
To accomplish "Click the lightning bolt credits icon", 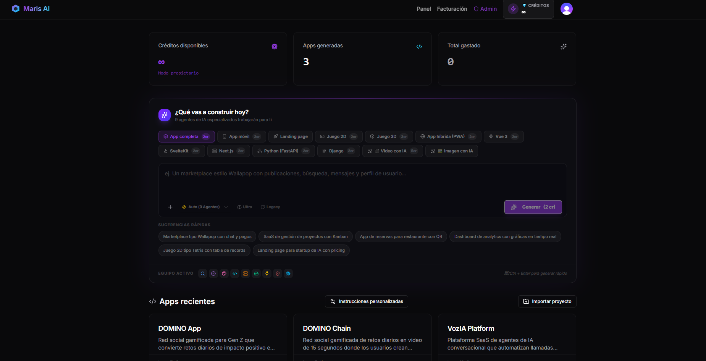I will tap(513, 9).
